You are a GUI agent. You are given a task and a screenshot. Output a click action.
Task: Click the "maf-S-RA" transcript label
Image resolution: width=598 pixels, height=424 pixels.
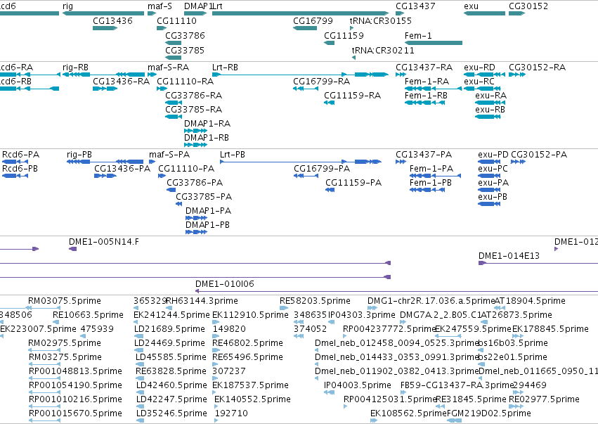click(x=169, y=68)
